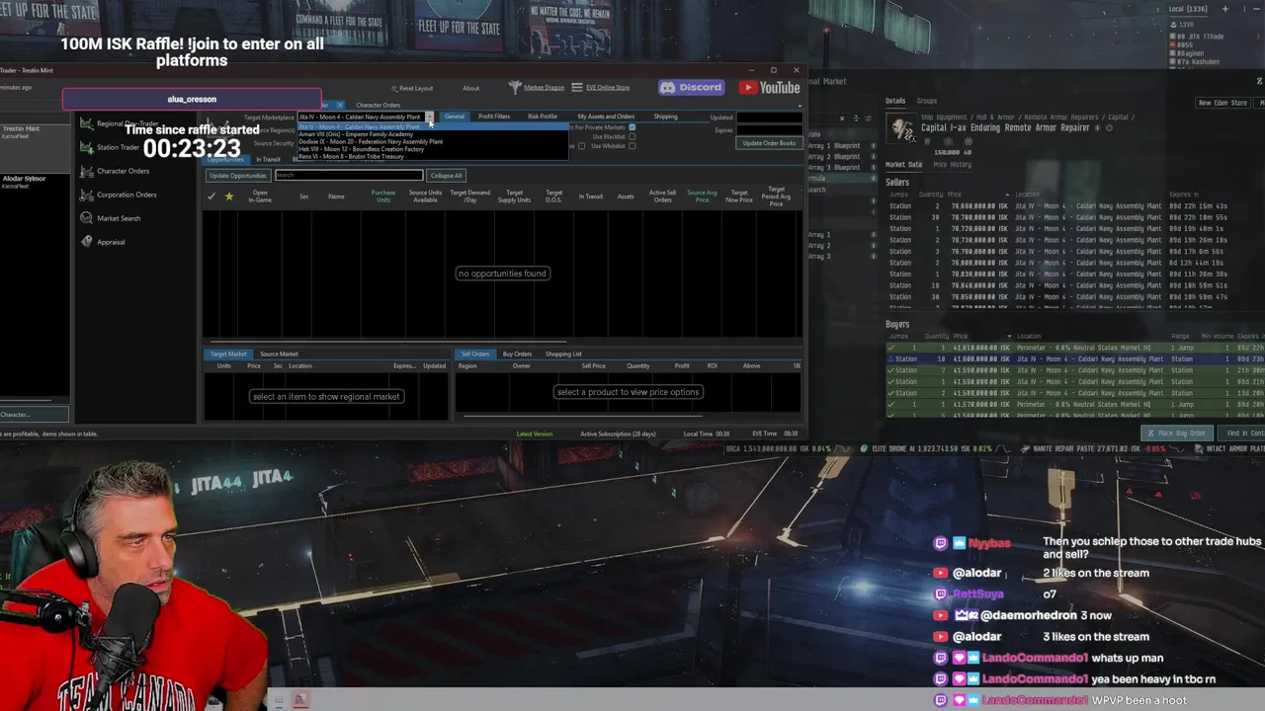Click the Capital I-ax Repairer item icon
Viewport: 1265px width, 711px height.
(901, 128)
